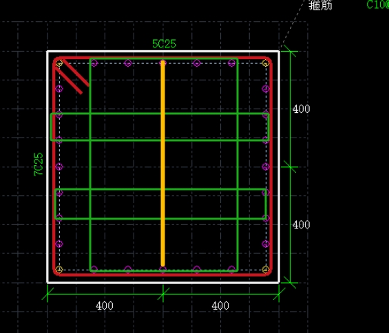This screenshot has height=333, width=389.
Task: Select the upper 400 dimension beside the column
Action: [x=301, y=109]
